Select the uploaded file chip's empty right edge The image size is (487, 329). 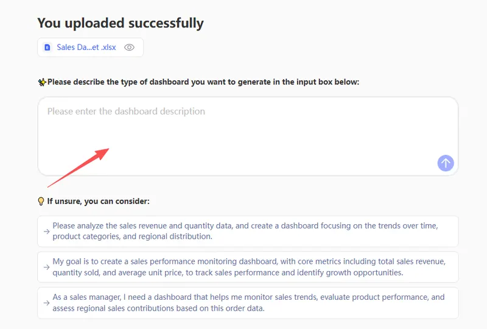(139, 47)
